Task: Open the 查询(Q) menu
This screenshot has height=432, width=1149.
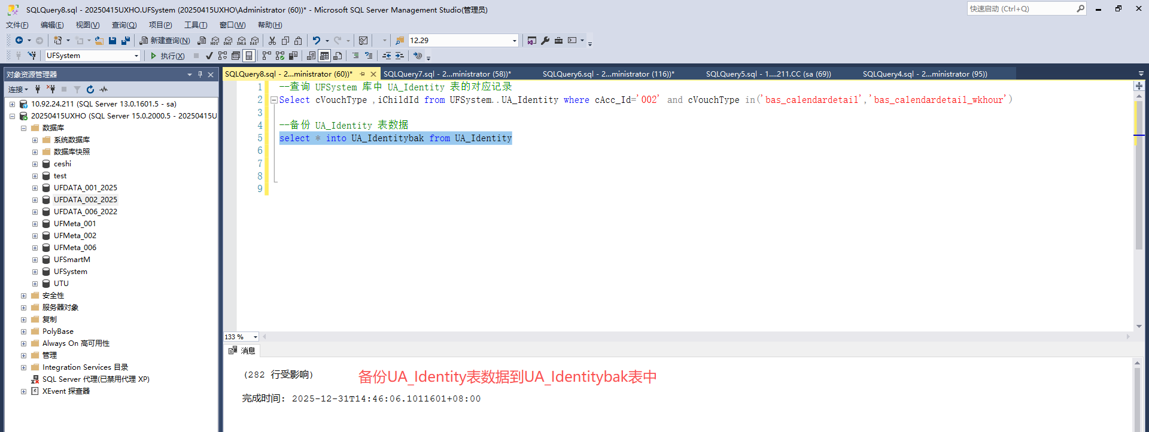Action: click(124, 25)
